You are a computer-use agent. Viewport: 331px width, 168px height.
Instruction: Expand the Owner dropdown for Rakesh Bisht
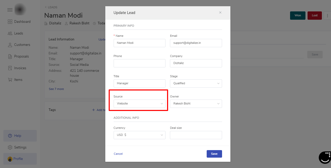click(196, 104)
